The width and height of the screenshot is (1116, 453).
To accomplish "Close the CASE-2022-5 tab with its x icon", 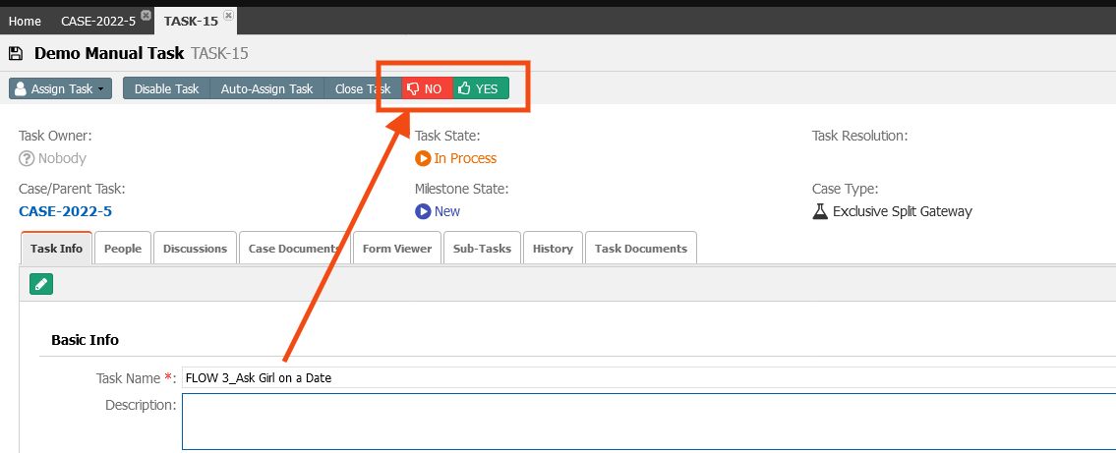I will coord(146,14).
